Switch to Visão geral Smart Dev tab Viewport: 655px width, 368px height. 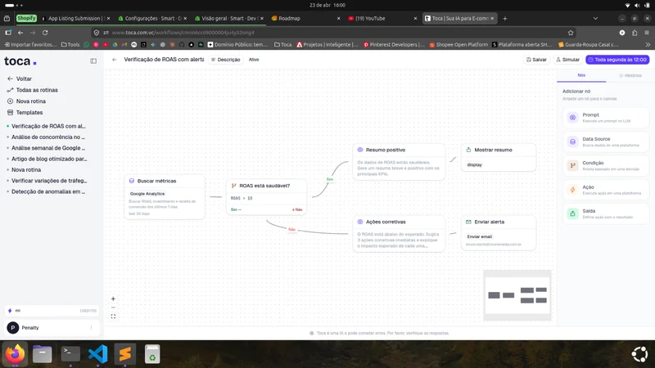[x=228, y=18]
